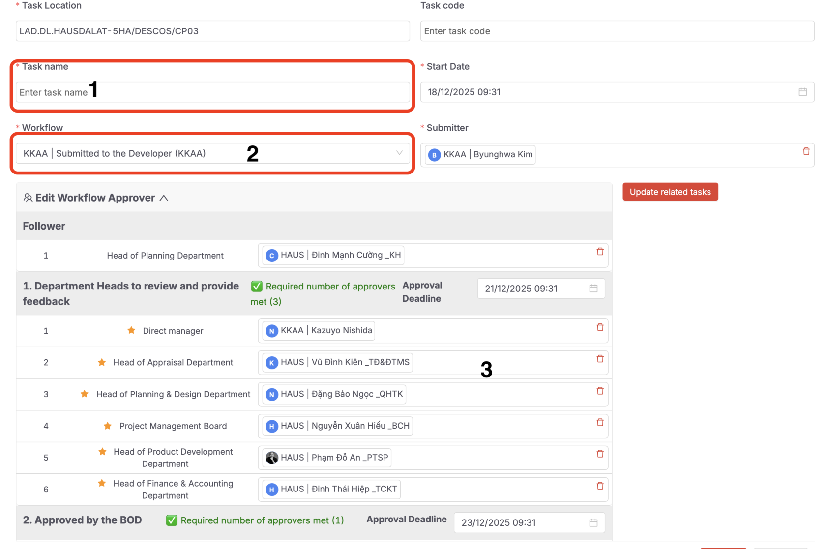The width and height of the screenshot is (826, 549).
Task: Click the Update related tasks button
Action: pyautogui.click(x=670, y=192)
